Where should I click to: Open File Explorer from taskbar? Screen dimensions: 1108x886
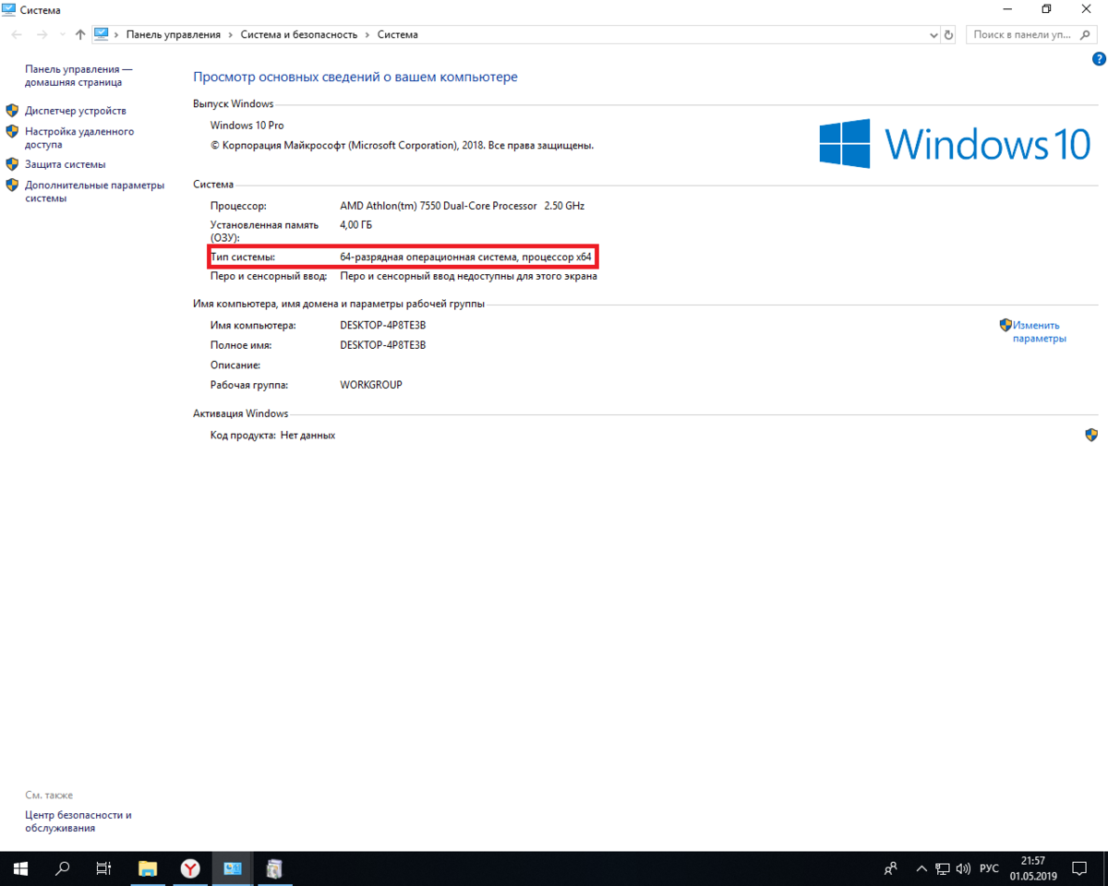coord(148,868)
